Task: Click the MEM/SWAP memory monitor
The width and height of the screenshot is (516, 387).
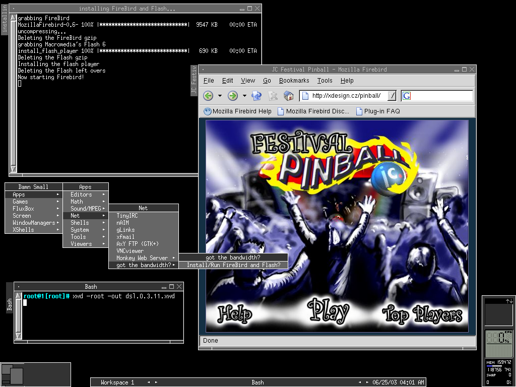Action: pyautogui.click(x=499, y=372)
